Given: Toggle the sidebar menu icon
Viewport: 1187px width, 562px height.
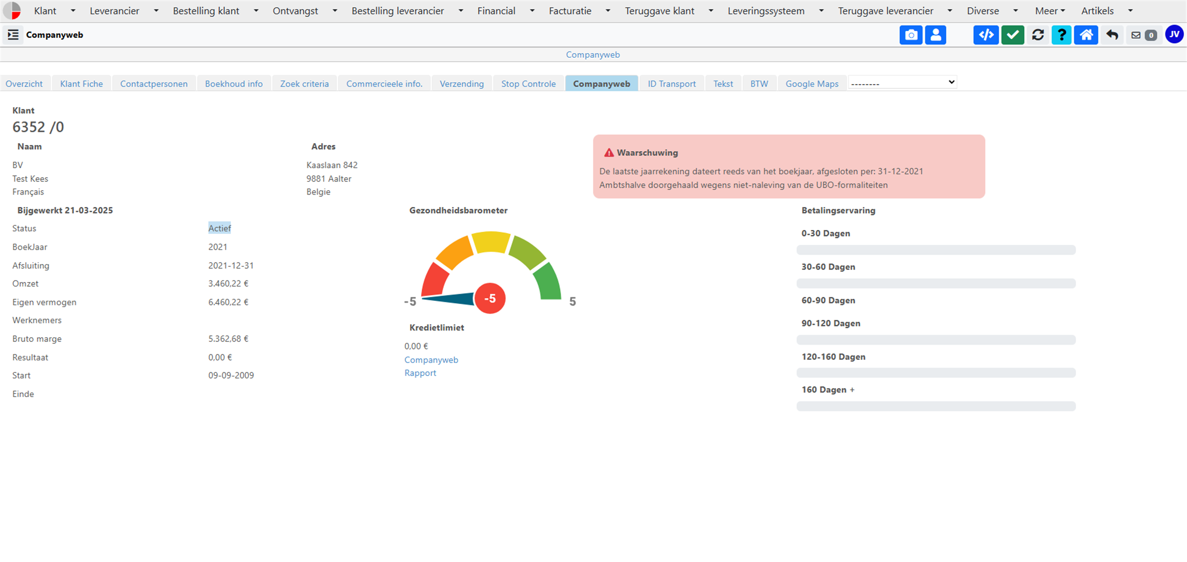Looking at the screenshot, I should 13,35.
